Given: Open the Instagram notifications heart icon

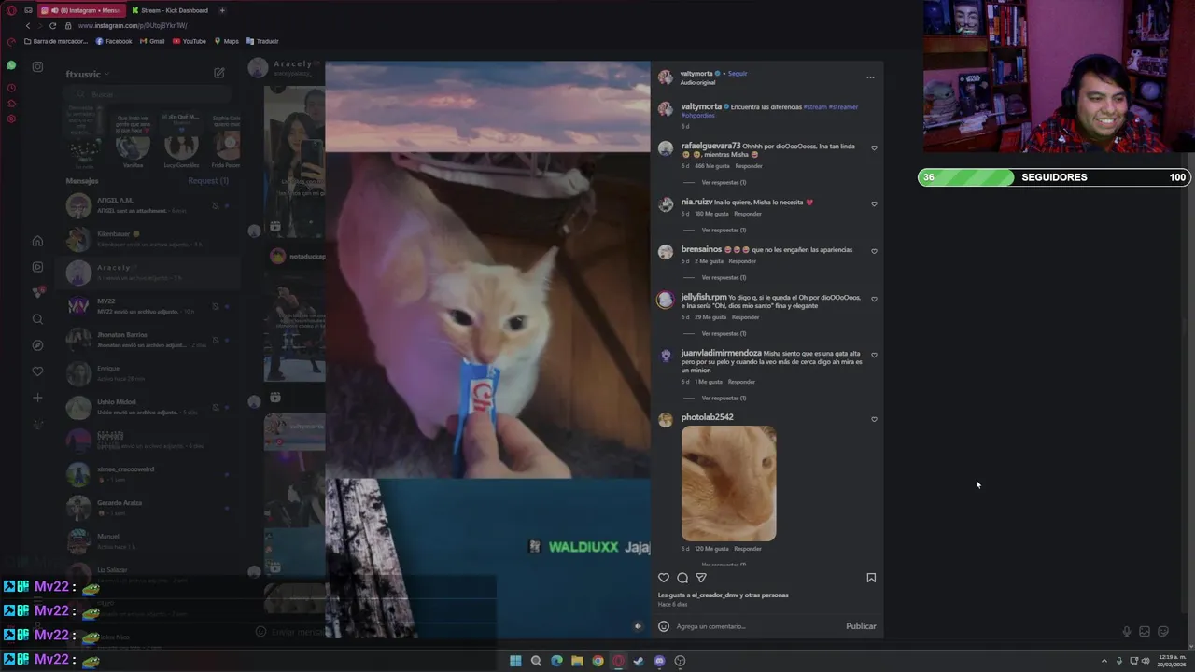Looking at the screenshot, I should (37, 371).
